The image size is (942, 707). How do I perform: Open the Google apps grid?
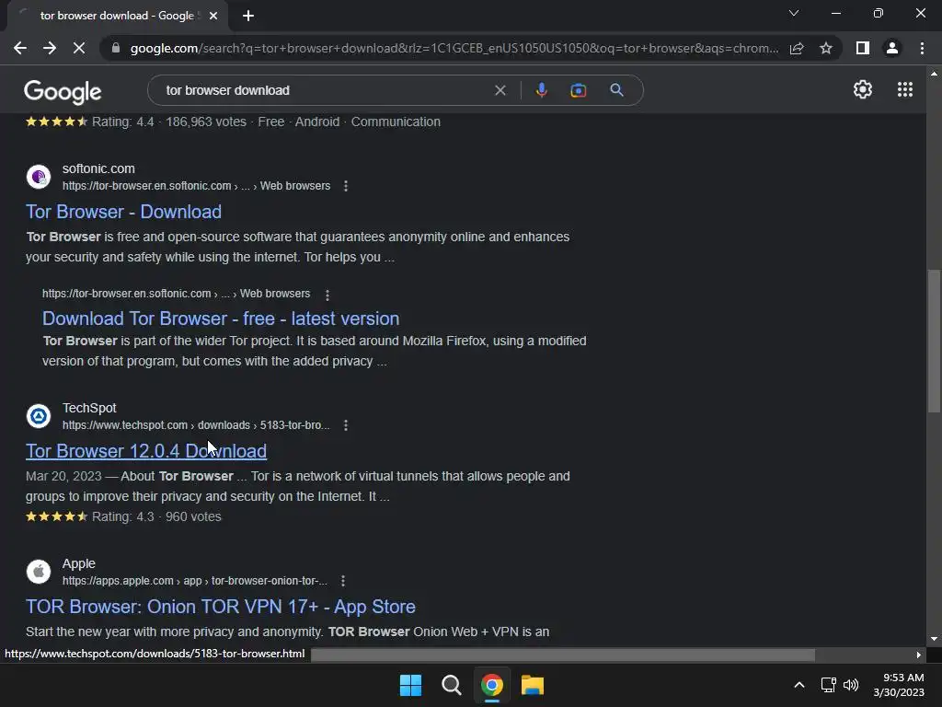pyautogui.click(x=905, y=89)
